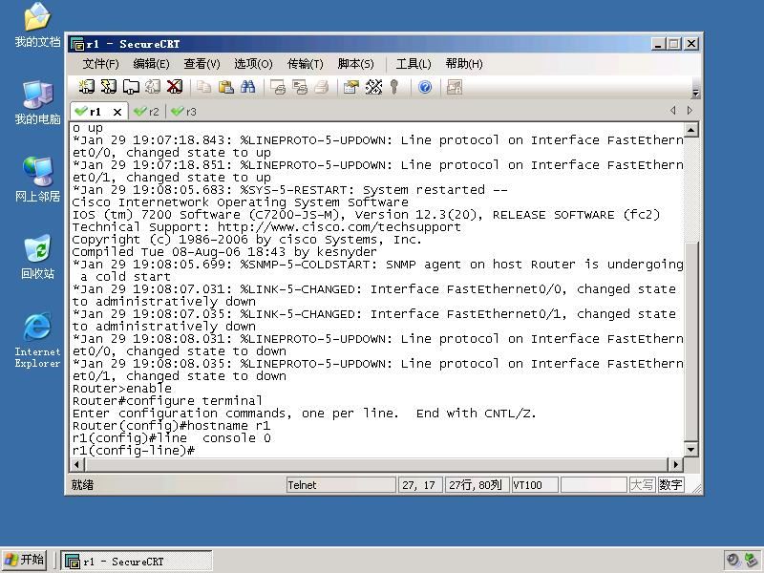Select the 回收站 recycle bin icon

[x=37, y=257]
